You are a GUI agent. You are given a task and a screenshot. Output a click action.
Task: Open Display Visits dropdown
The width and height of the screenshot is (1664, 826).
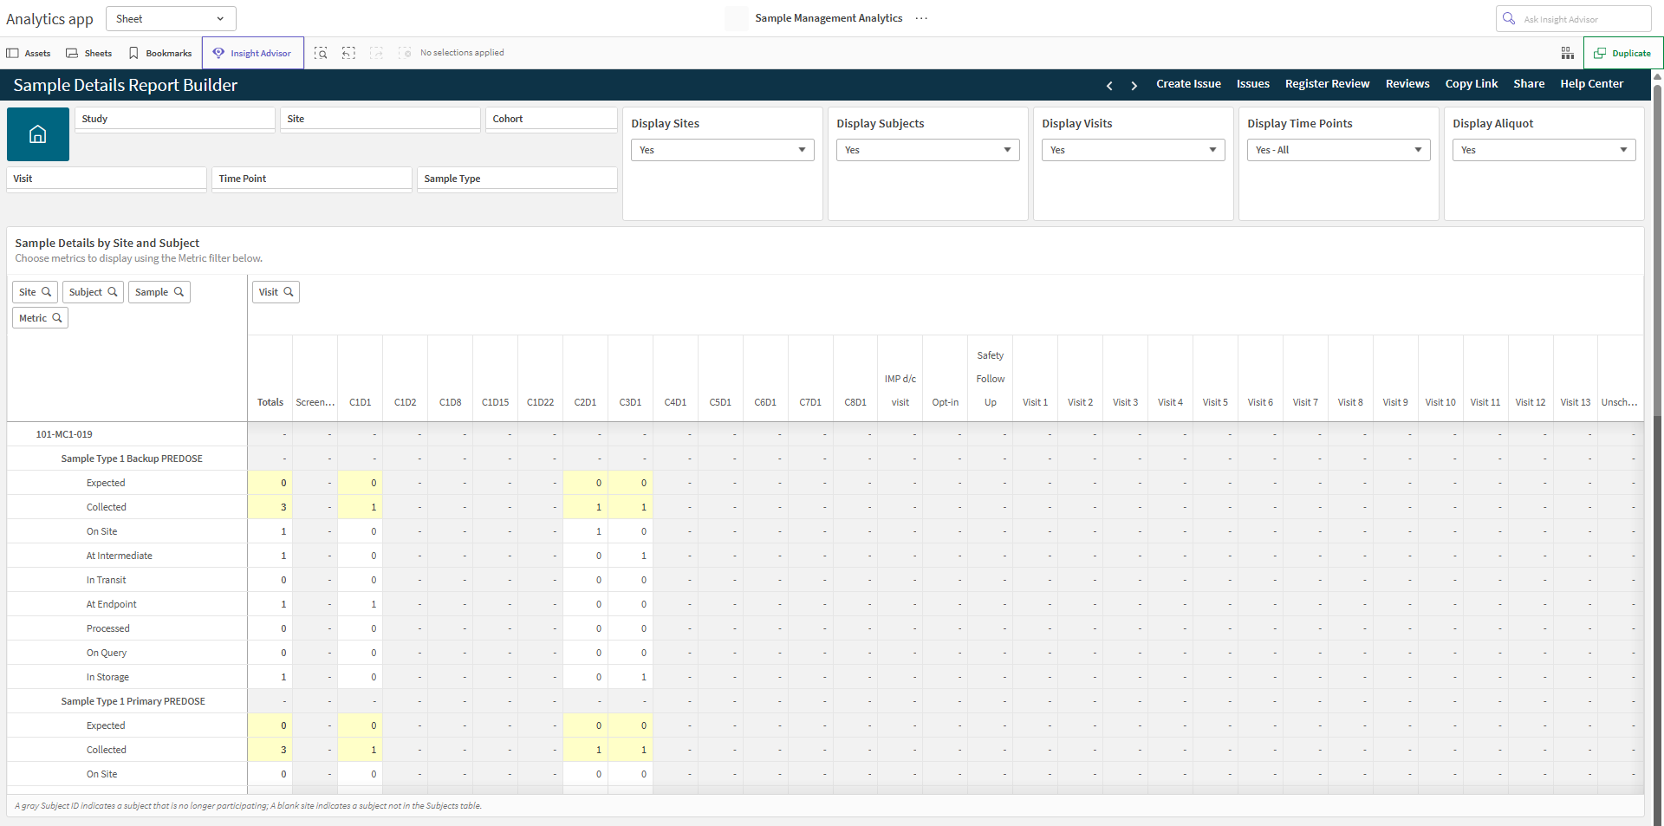coord(1134,150)
